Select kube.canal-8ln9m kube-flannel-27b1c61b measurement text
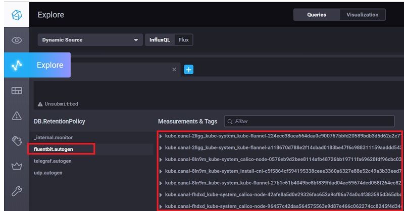 click(283, 183)
